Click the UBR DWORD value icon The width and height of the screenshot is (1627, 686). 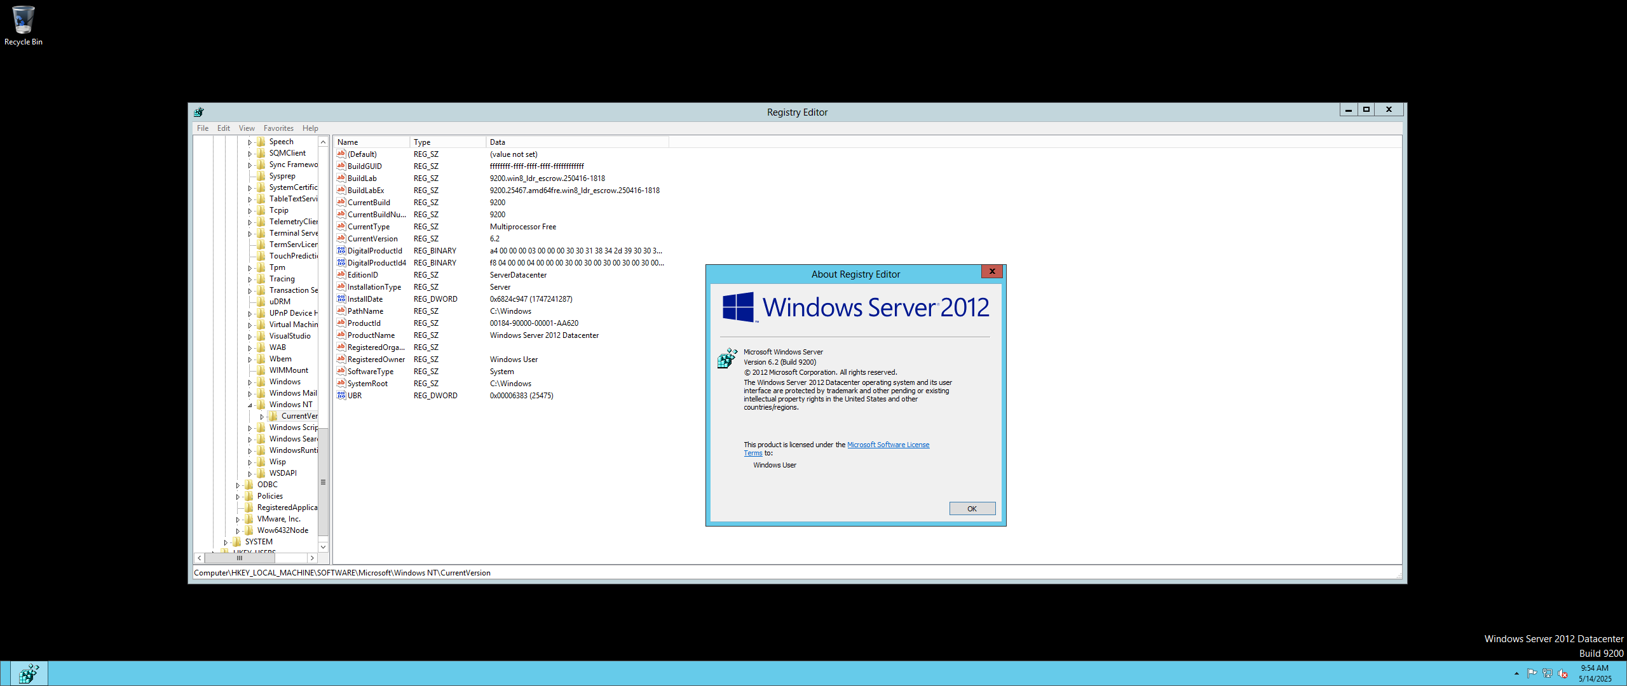pyautogui.click(x=341, y=396)
